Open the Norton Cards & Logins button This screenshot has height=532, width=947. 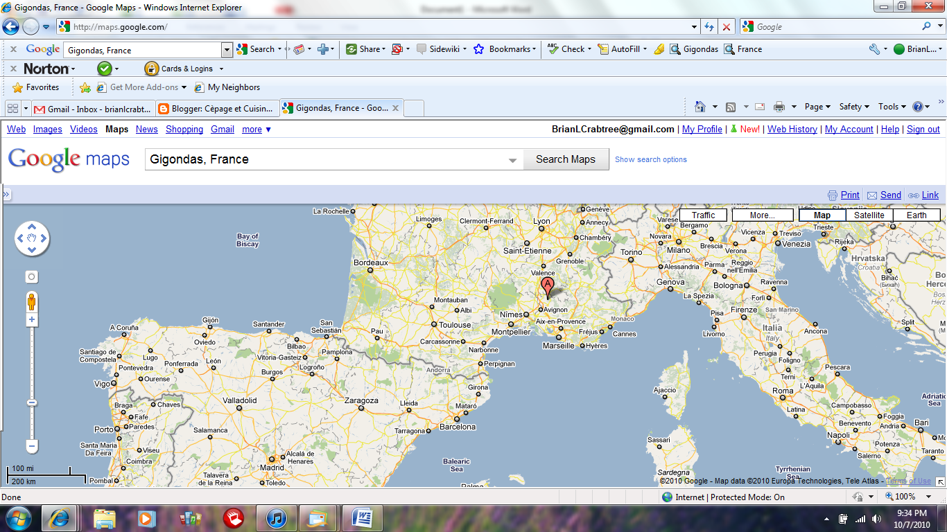tap(179, 69)
